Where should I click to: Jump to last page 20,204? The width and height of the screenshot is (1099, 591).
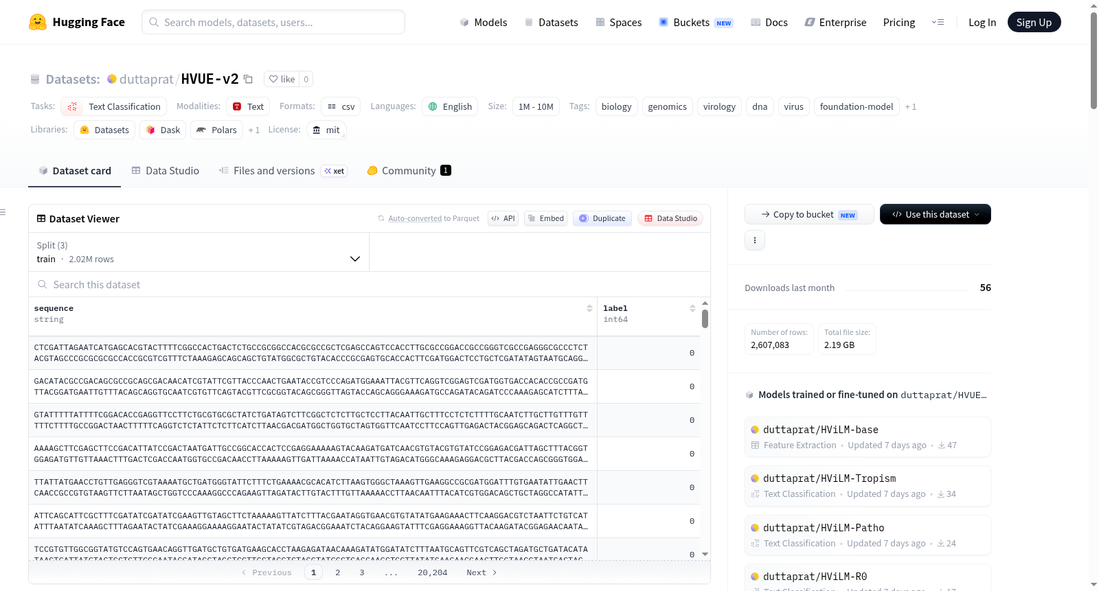(432, 572)
